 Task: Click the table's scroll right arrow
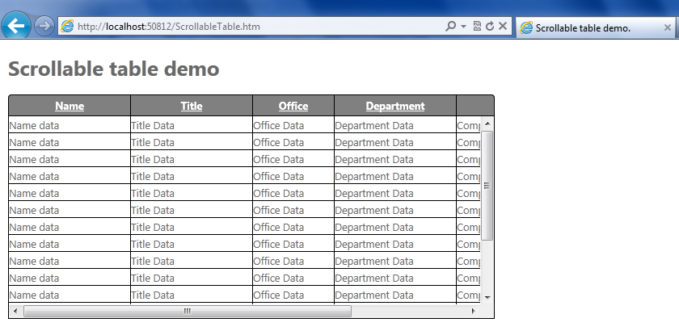pos(474,311)
